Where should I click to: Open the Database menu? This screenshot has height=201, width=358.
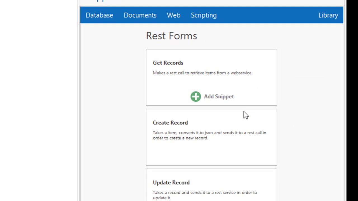click(x=99, y=15)
